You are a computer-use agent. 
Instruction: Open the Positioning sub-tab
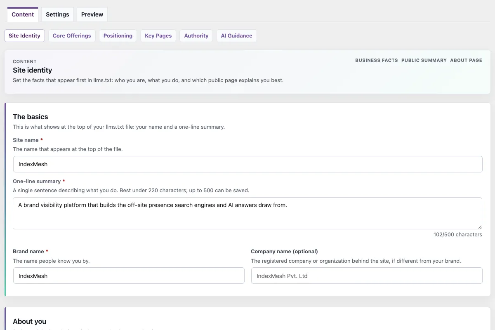[118, 35]
